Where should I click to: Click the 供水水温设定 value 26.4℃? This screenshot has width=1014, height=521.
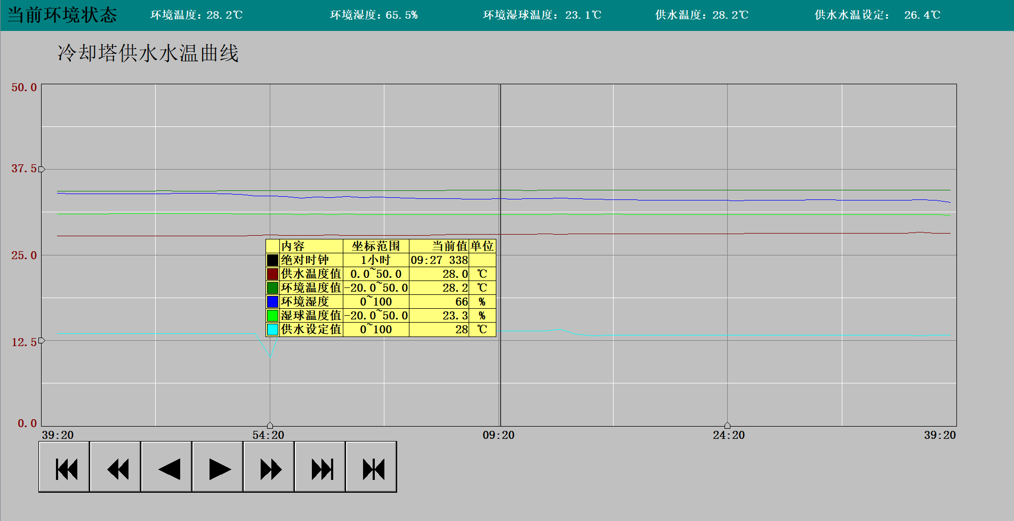pos(922,15)
